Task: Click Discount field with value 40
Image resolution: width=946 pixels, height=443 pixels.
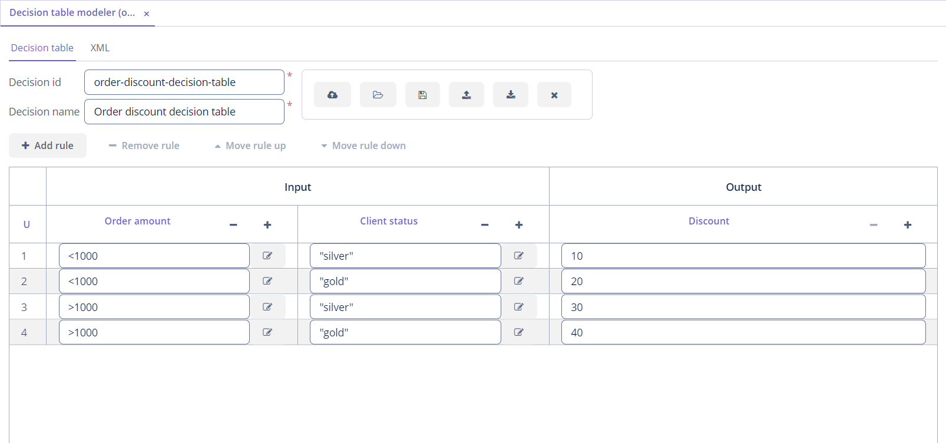Action: click(743, 332)
